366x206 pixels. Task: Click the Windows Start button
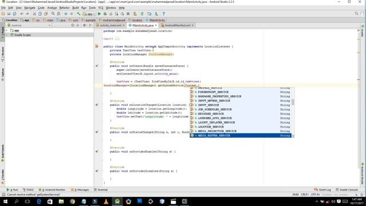pos(5,201)
